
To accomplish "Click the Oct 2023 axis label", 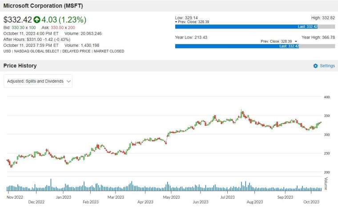I will coord(311,202).
